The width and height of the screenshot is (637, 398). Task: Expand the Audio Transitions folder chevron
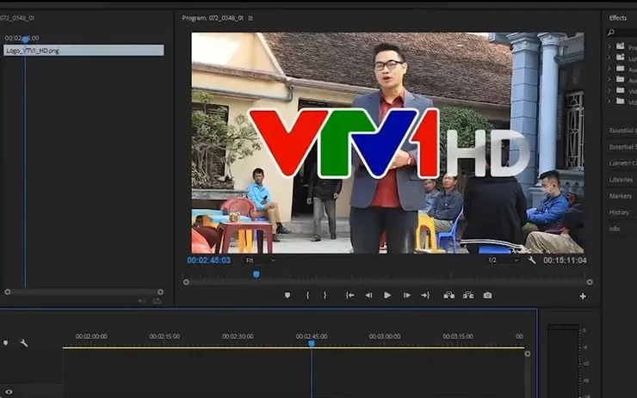[609, 80]
